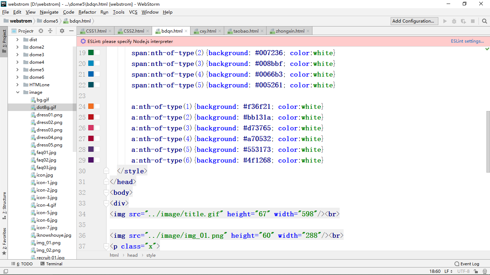Screen dimensions: 490x275
Task: Click the html breadcrumb at editor bottom
Action: (x=114, y=255)
